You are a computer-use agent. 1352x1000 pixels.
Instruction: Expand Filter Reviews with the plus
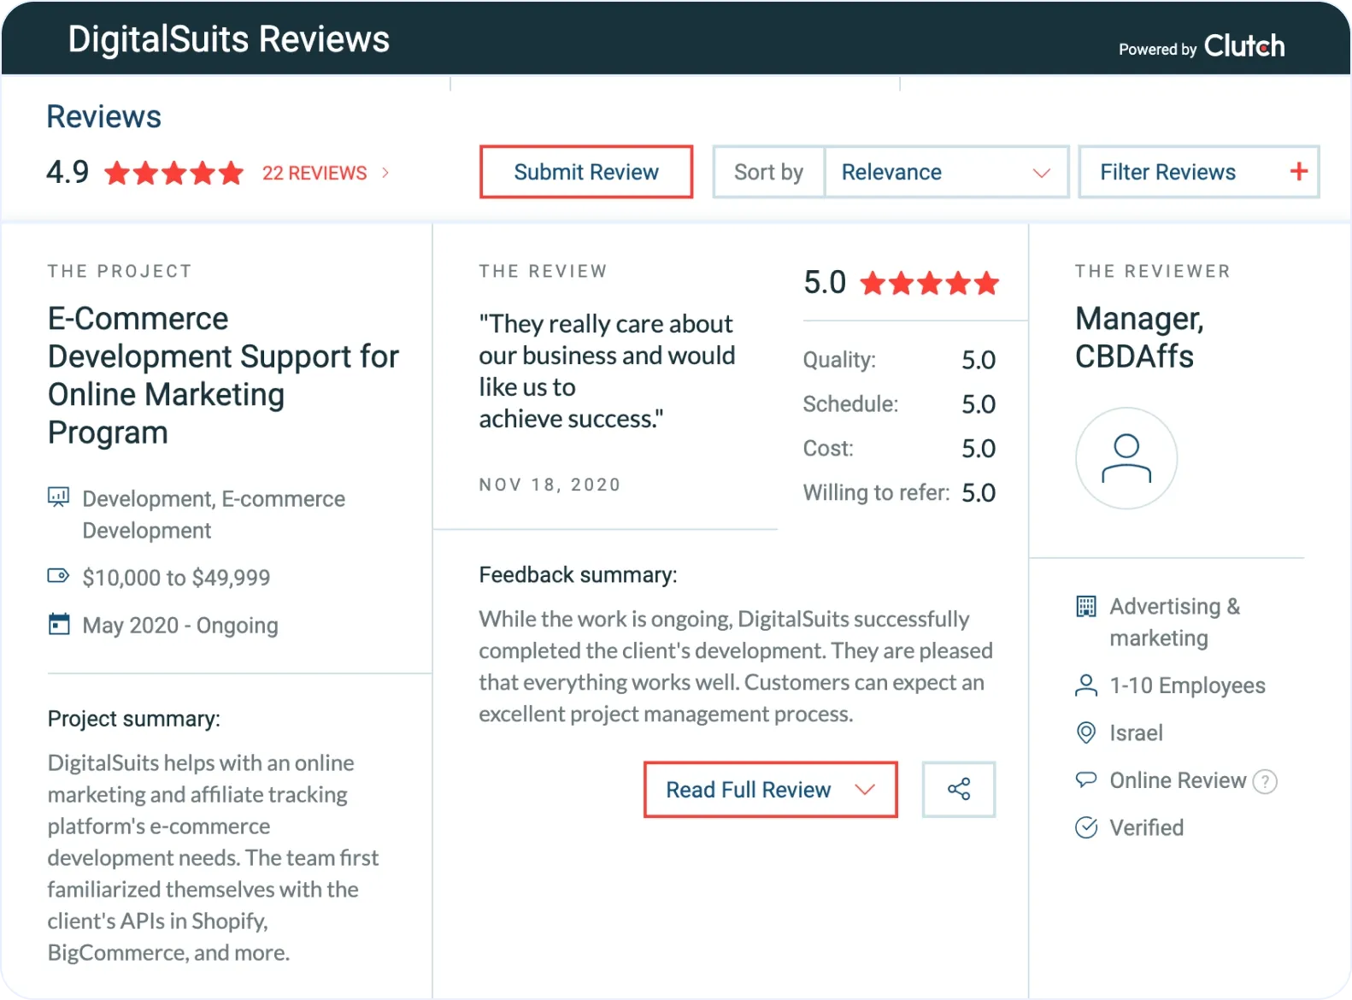tap(1298, 172)
